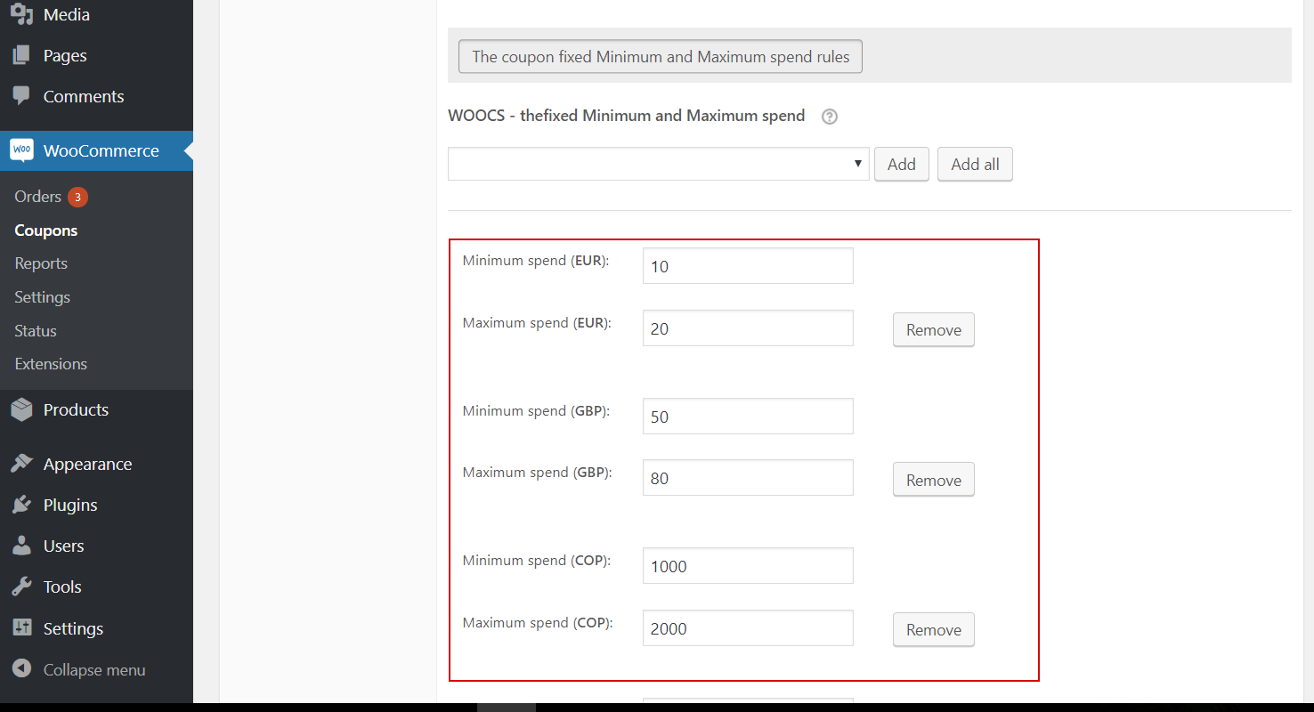Click the Media library icon in sidebar
The image size is (1314, 712).
(x=22, y=14)
